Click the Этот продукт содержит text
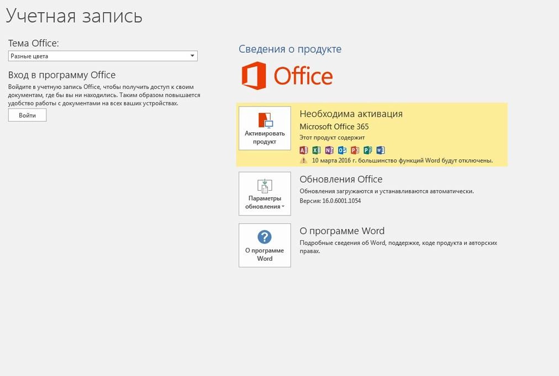Image resolution: width=559 pixels, height=376 pixels. click(332, 138)
